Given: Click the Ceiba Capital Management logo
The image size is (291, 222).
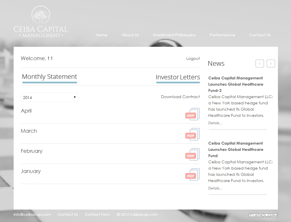Looking at the screenshot, I should 41,22.
